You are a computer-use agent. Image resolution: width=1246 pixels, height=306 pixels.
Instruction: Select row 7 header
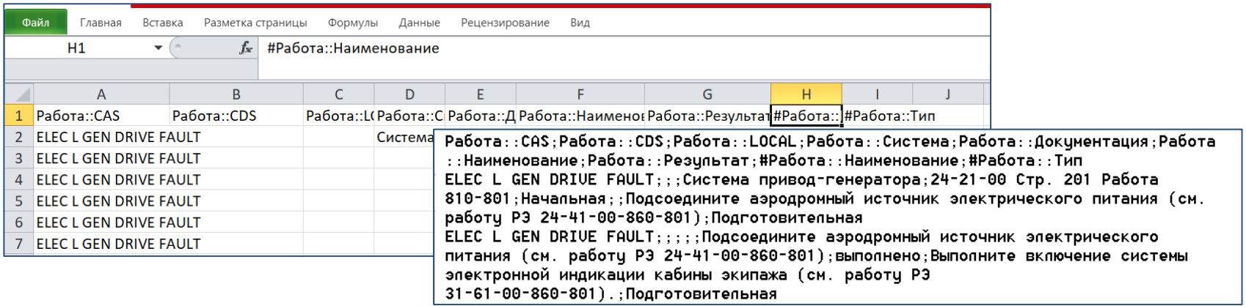point(19,244)
